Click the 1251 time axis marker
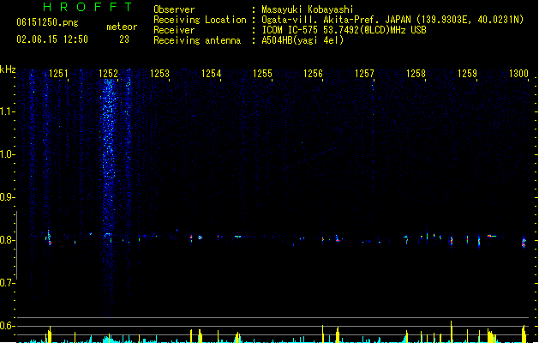The height and width of the screenshot is (343, 539). point(58,74)
